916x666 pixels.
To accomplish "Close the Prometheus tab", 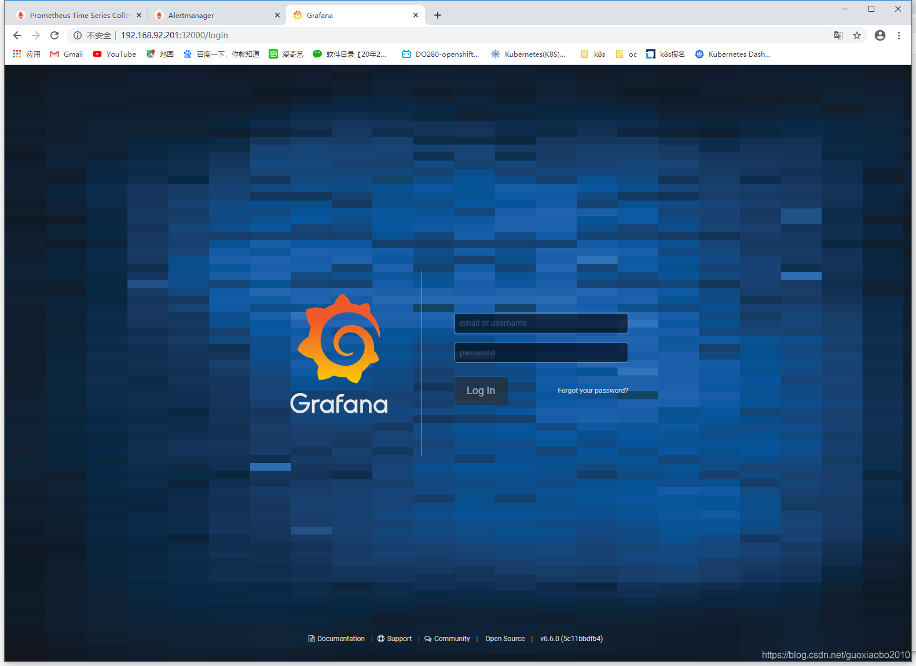I will point(139,16).
